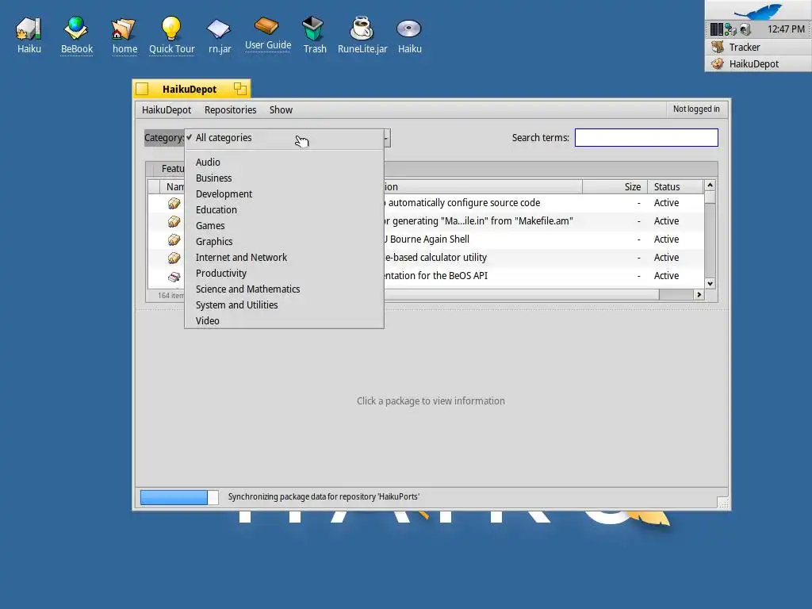This screenshot has height=609, width=812.
Task: Choose the Audio category
Action: (284, 162)
